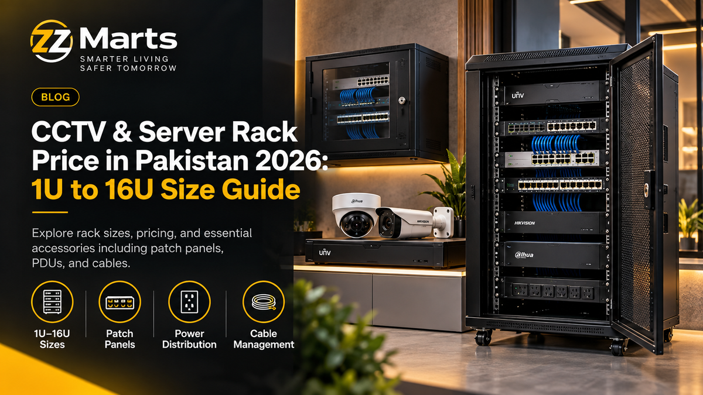Click the "SMARTER LIVING SAFER TOMORROW" tagline
This screenshot has height=395, width=703.
[128, 64]
